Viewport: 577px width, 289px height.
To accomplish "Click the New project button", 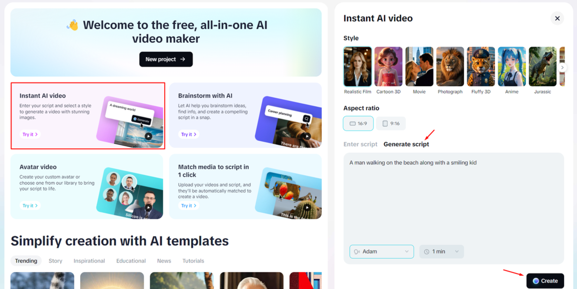I will pos(166,59).
